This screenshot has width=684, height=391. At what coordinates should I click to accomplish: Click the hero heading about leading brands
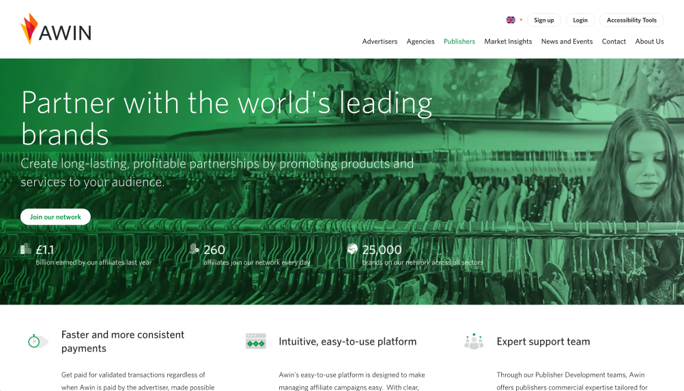227,117
